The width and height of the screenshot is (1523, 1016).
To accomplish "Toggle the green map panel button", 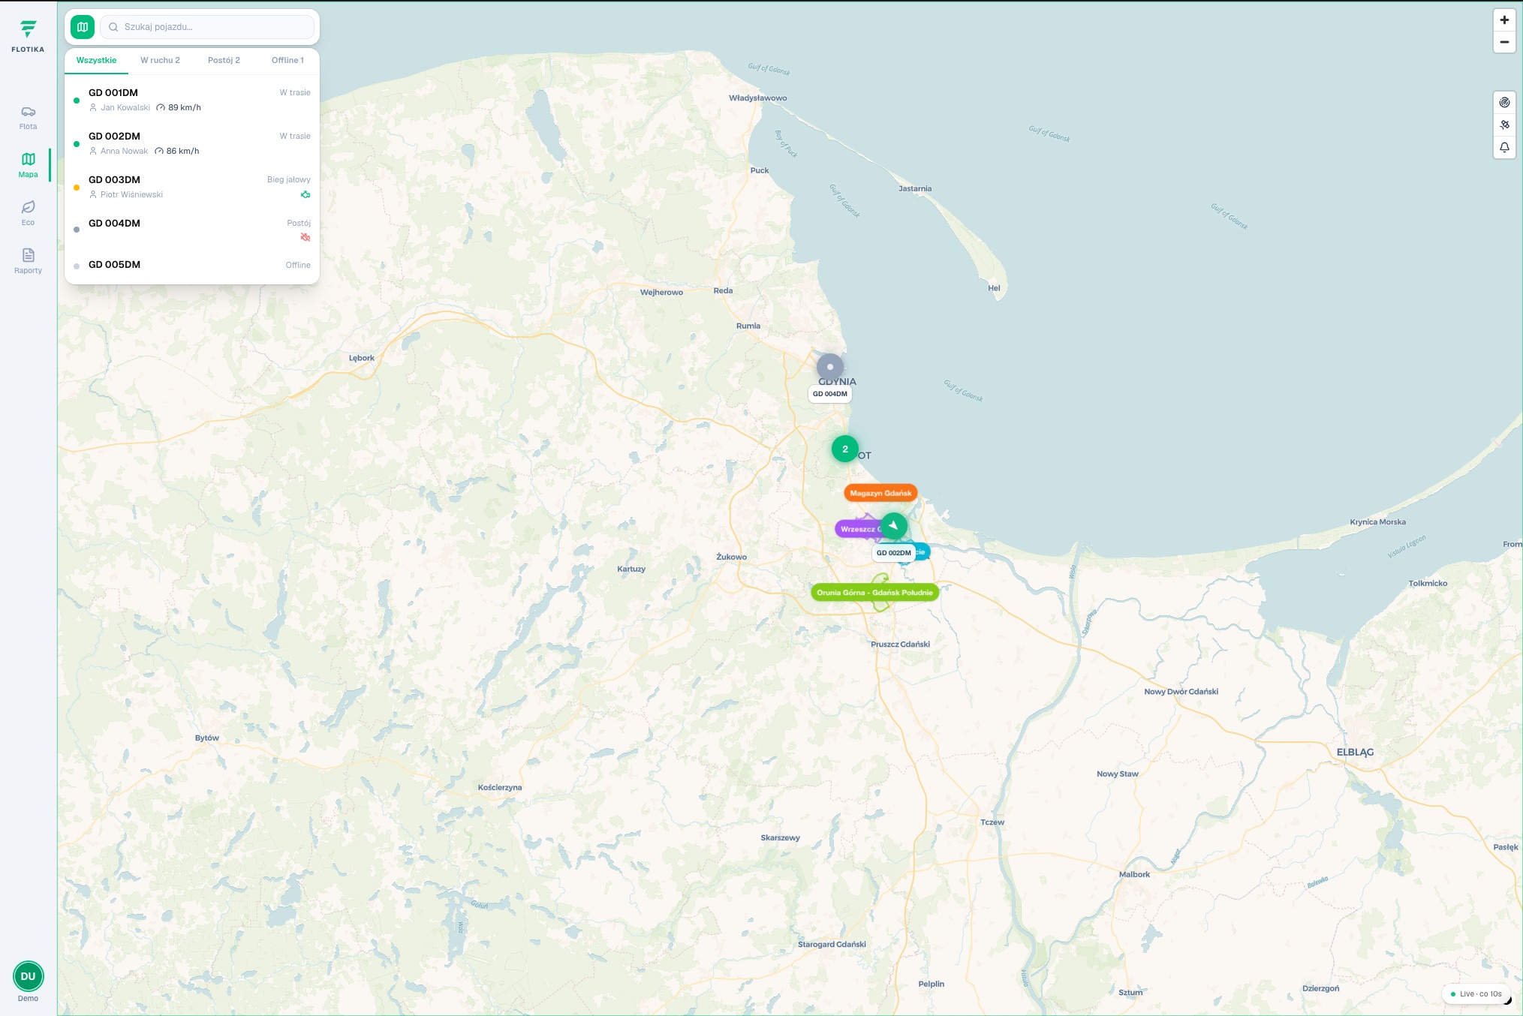I will [83, 27].
